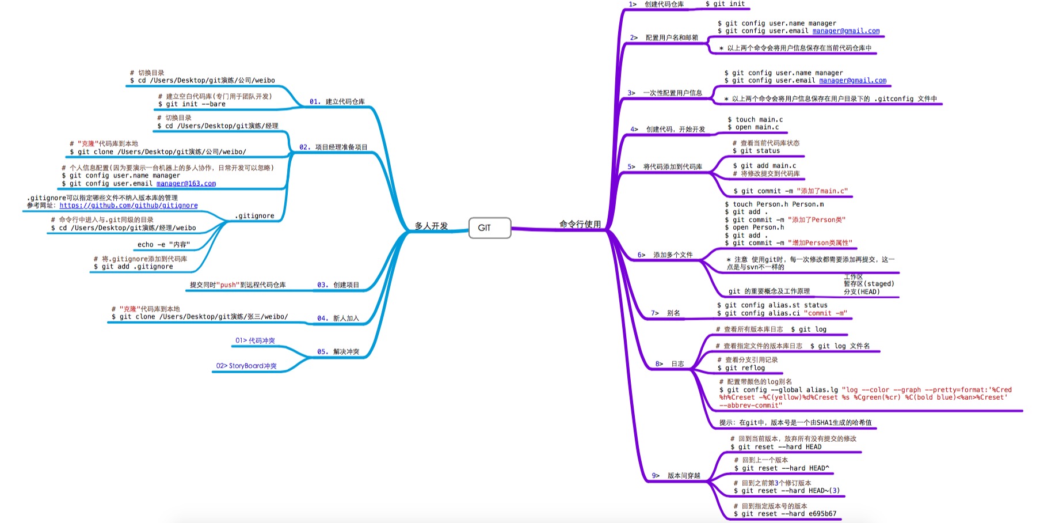Open manager@gmail.com link under 配置用户名和邮箱
The image size is (1040, 523).
pos(846,31)
